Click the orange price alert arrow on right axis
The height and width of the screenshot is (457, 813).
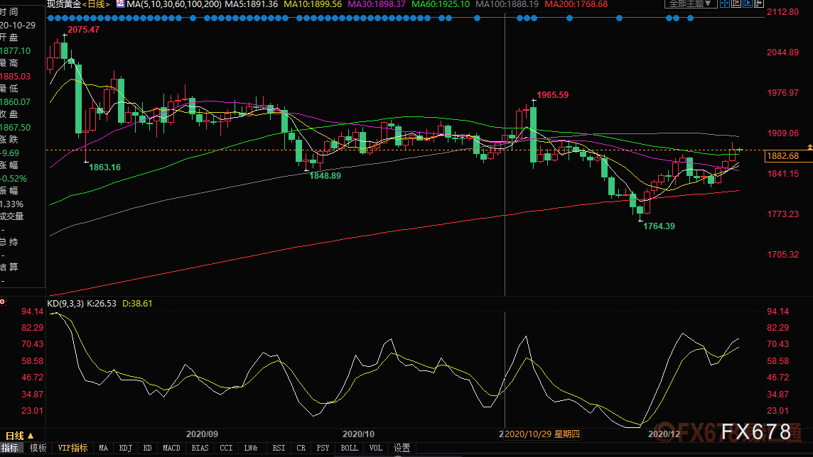809,148
